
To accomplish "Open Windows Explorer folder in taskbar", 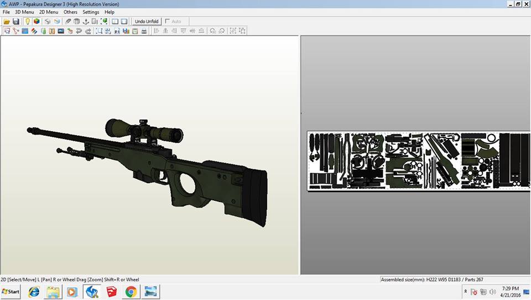I will click(x=53, y=292).
